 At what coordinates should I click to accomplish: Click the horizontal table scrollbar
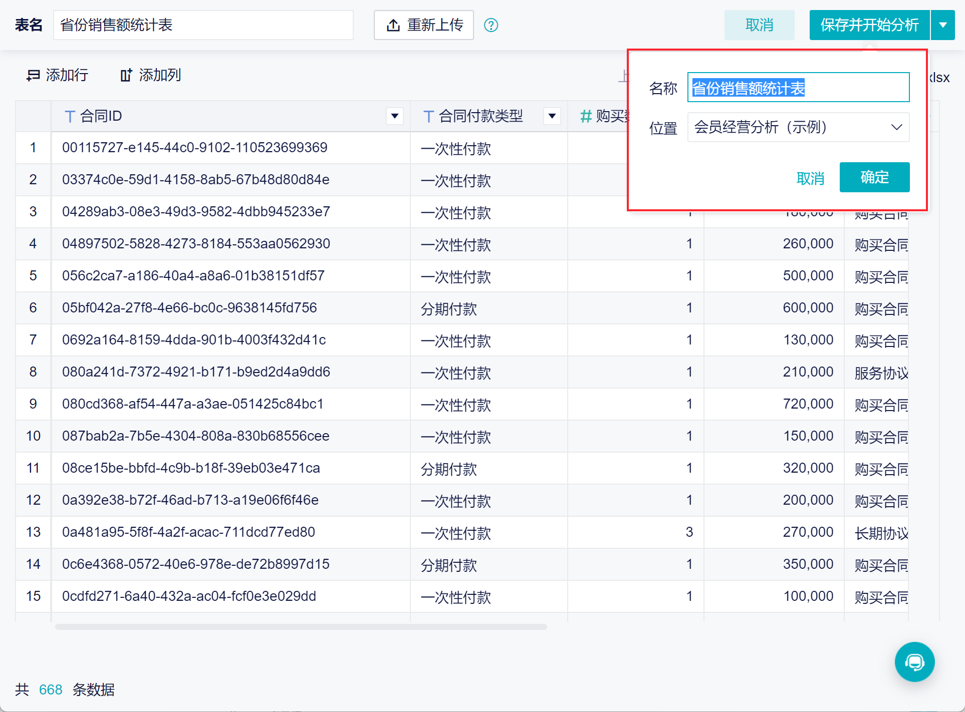point(301,627)
